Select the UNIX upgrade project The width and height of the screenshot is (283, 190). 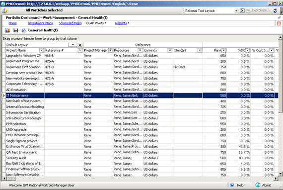coord(16,130)
